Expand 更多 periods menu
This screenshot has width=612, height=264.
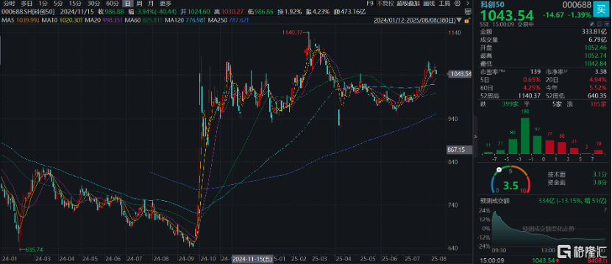coord(166,4)
